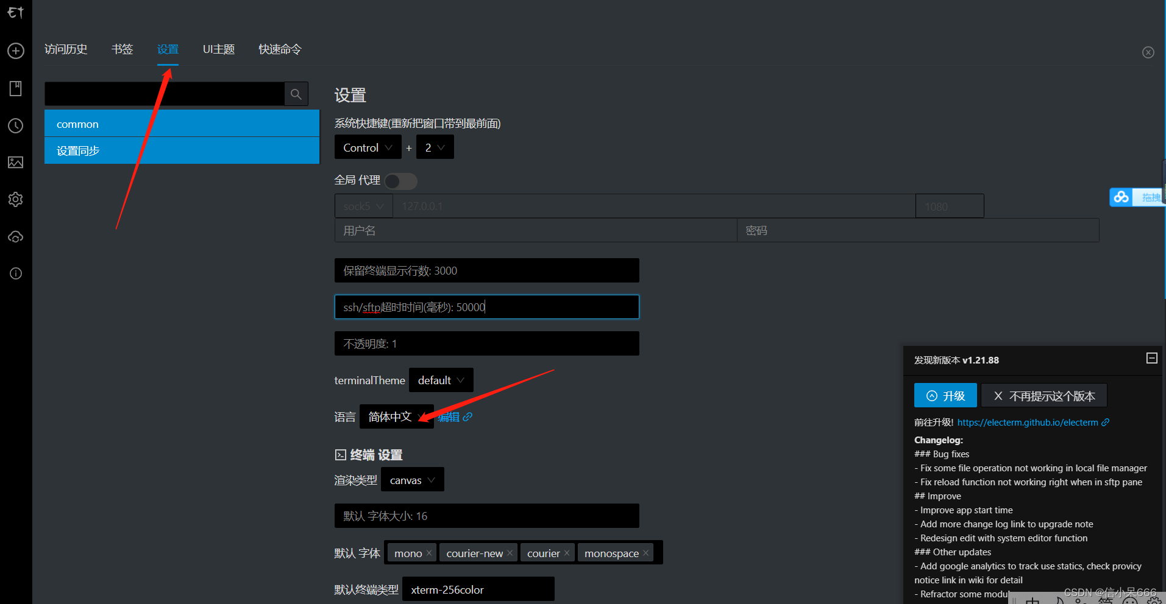Click external link icon beside 编辑
This screenshot has height=604, width=1166.
(467, 417)
